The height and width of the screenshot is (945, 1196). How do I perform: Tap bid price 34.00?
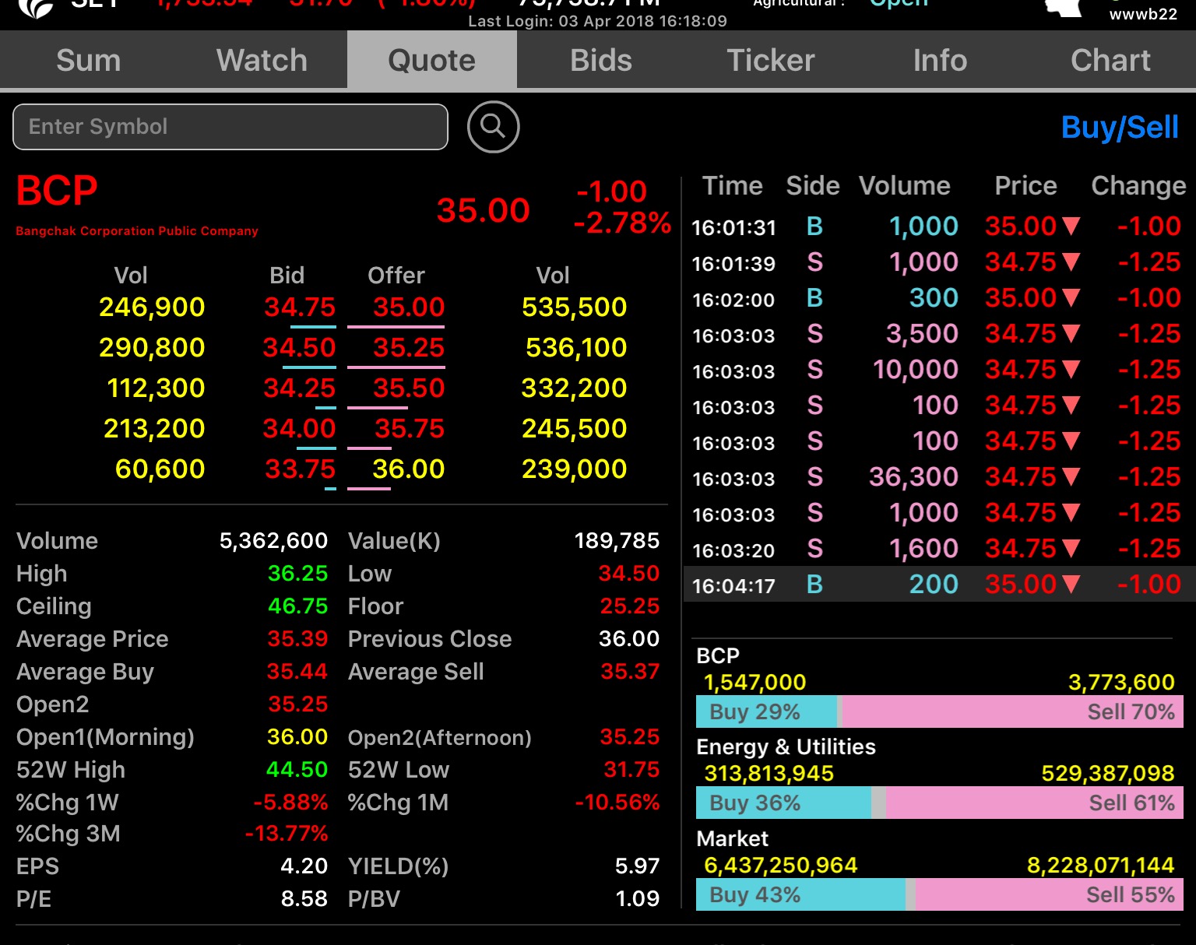pos(300,429)
